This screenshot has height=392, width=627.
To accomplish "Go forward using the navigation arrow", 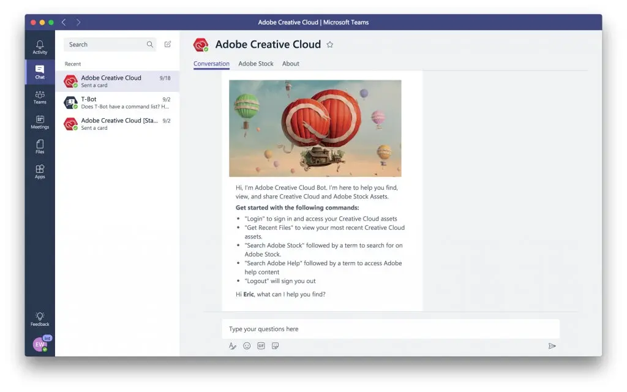I will point(78,22).
